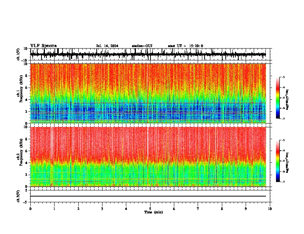Screen dimensions: 304x234
Task: Click the time axis tick label "8"
Action: point(222,209)
